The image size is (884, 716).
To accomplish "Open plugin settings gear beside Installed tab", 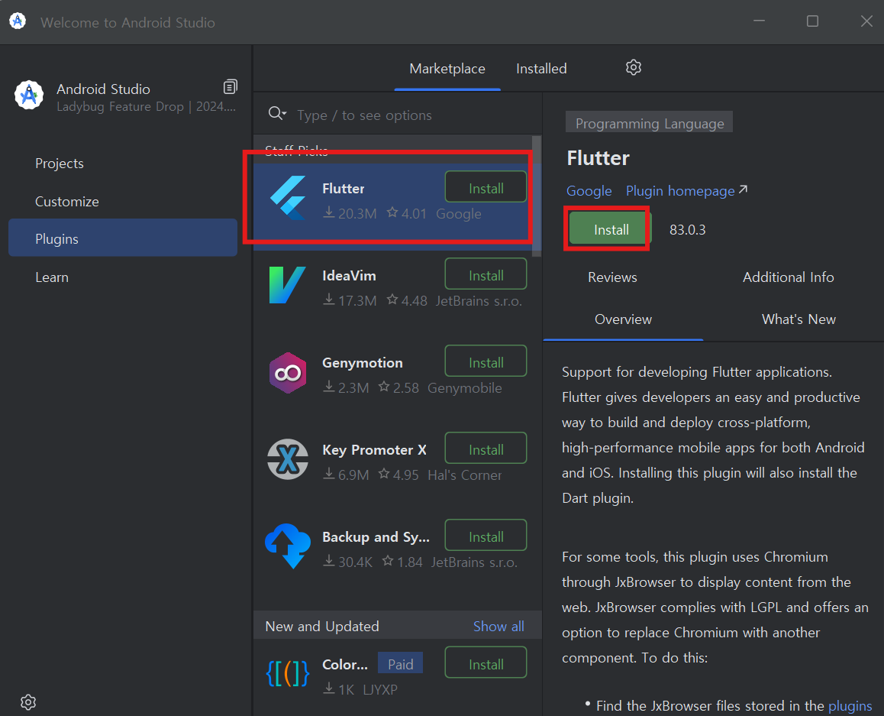I will pos(634,68).
